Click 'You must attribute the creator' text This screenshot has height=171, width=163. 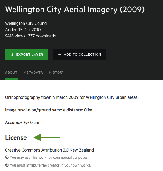(50, 165)
